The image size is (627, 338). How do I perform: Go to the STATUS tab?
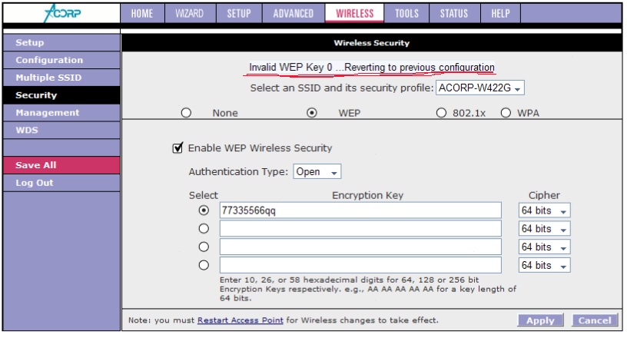(x=454, y=13)
